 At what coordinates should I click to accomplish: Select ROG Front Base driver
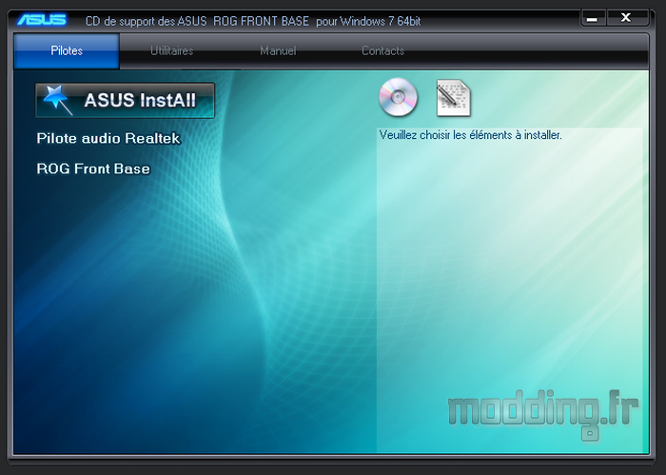tap(93, 168)
